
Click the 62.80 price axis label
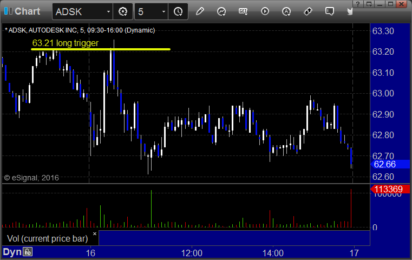coord(383,135)
